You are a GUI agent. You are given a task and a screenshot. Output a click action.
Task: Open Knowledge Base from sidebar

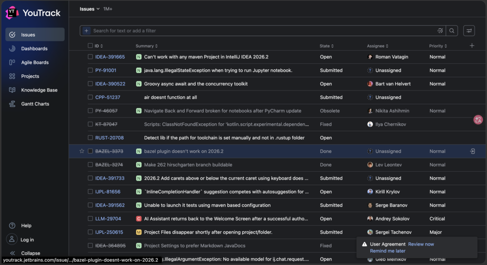click(39, 90)
